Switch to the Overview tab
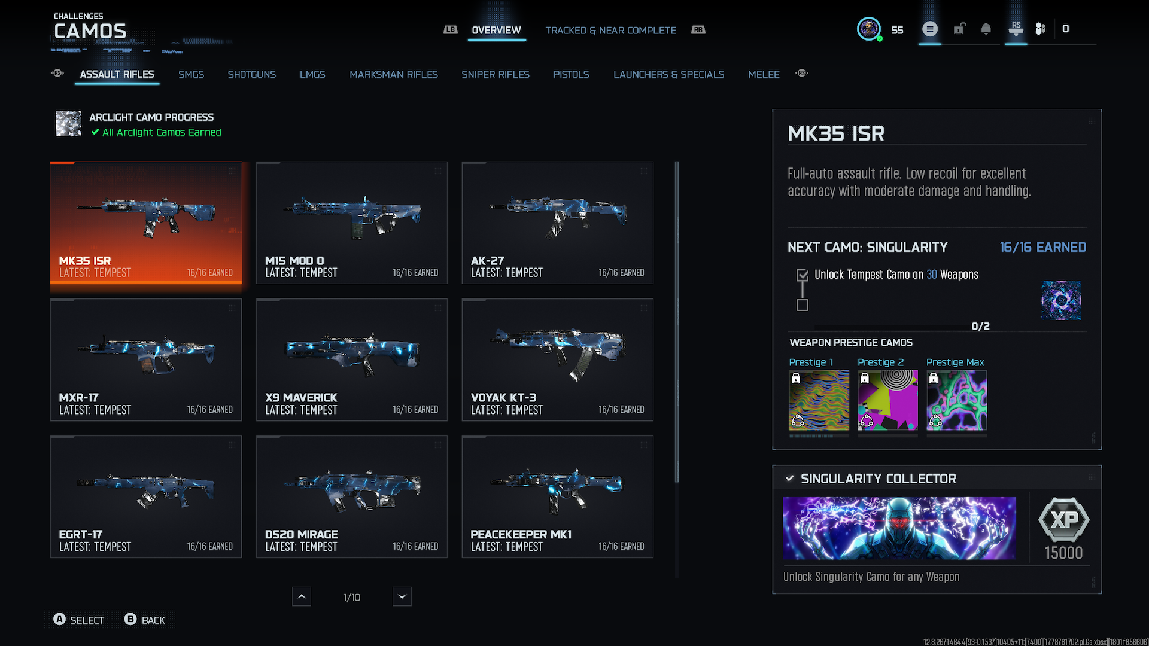This screenshot has height=646, width=1149. click(x=496, y=30)
